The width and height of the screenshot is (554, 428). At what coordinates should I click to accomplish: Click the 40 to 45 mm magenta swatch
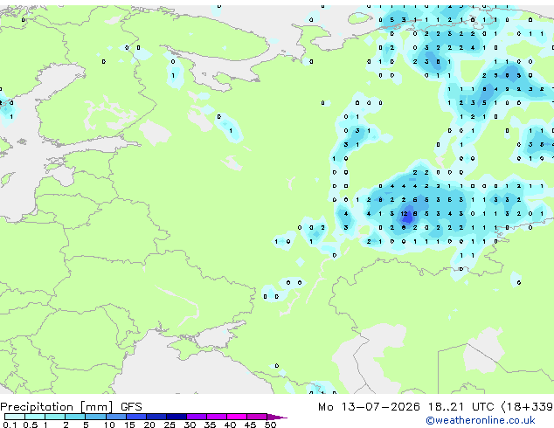click(237, 417)
